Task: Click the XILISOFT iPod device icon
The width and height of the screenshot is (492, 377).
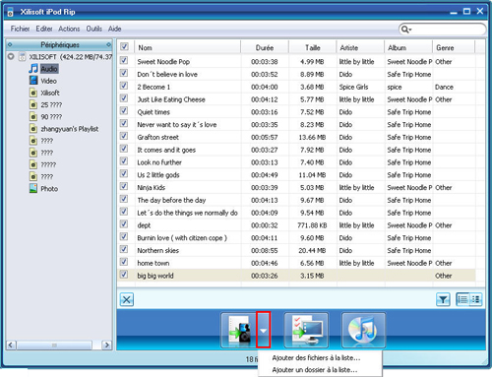Action: [x=22, y=57]
